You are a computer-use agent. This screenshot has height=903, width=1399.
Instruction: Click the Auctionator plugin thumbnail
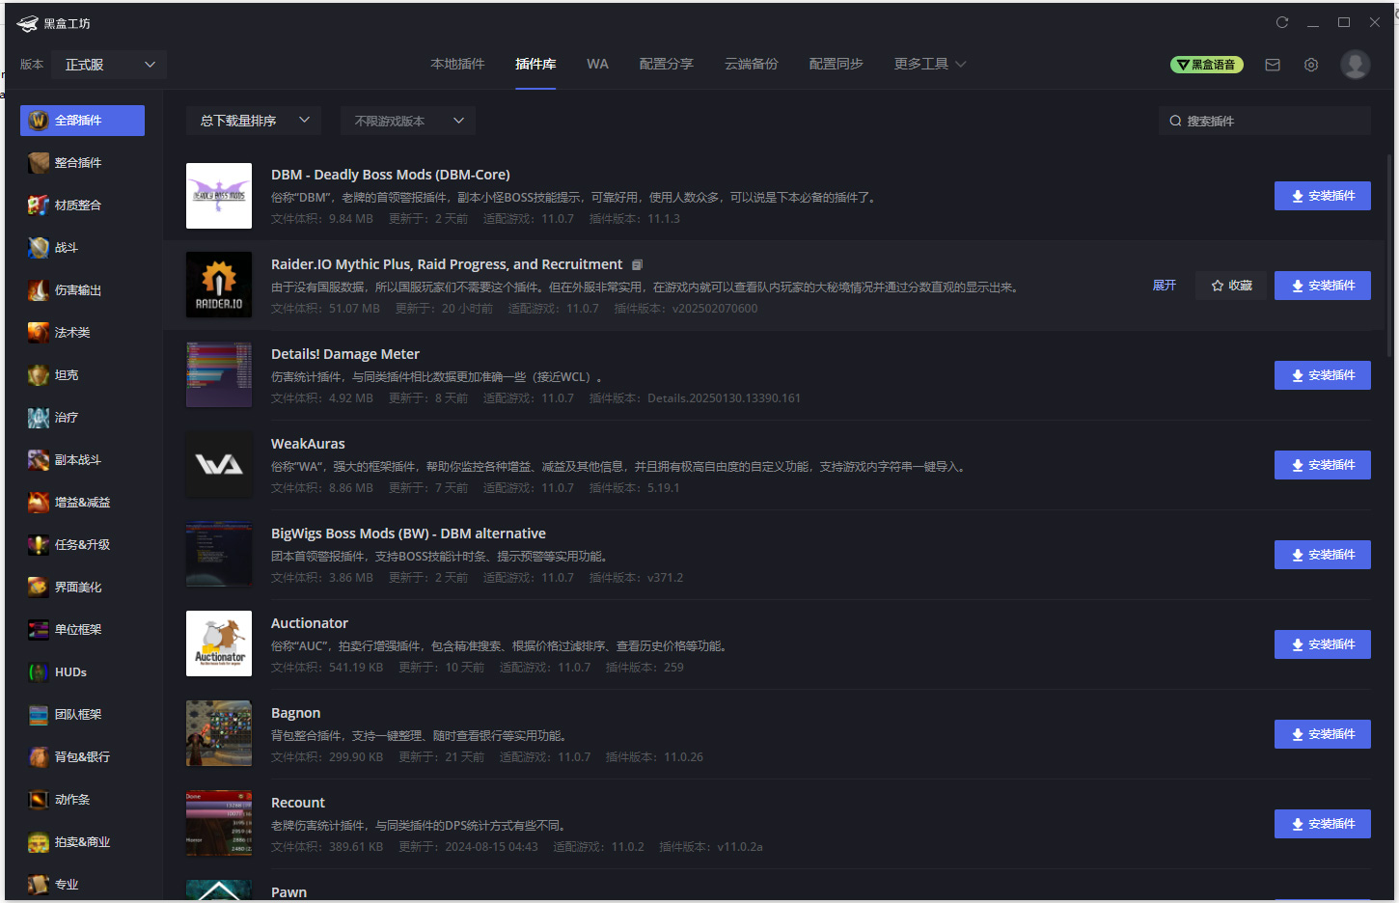(x=219, y=644)
